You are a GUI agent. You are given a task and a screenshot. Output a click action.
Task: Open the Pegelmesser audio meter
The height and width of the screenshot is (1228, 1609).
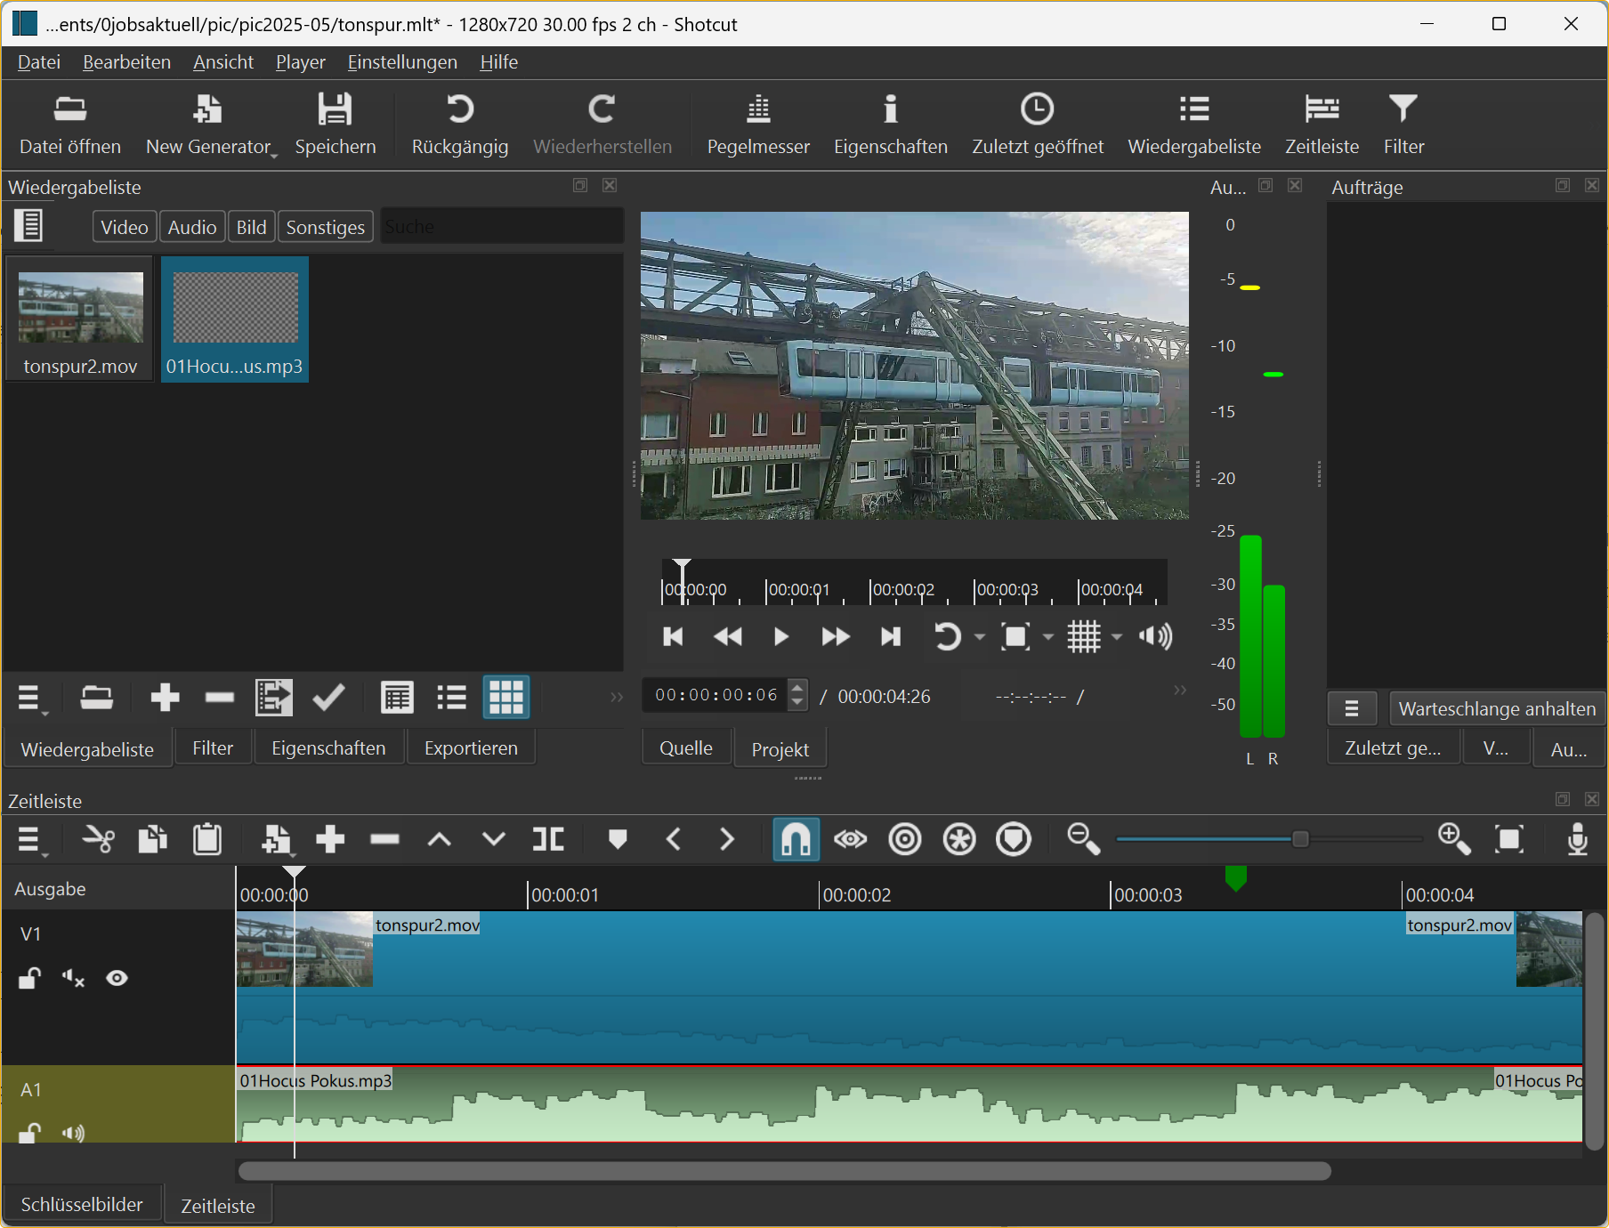[757, 125]
